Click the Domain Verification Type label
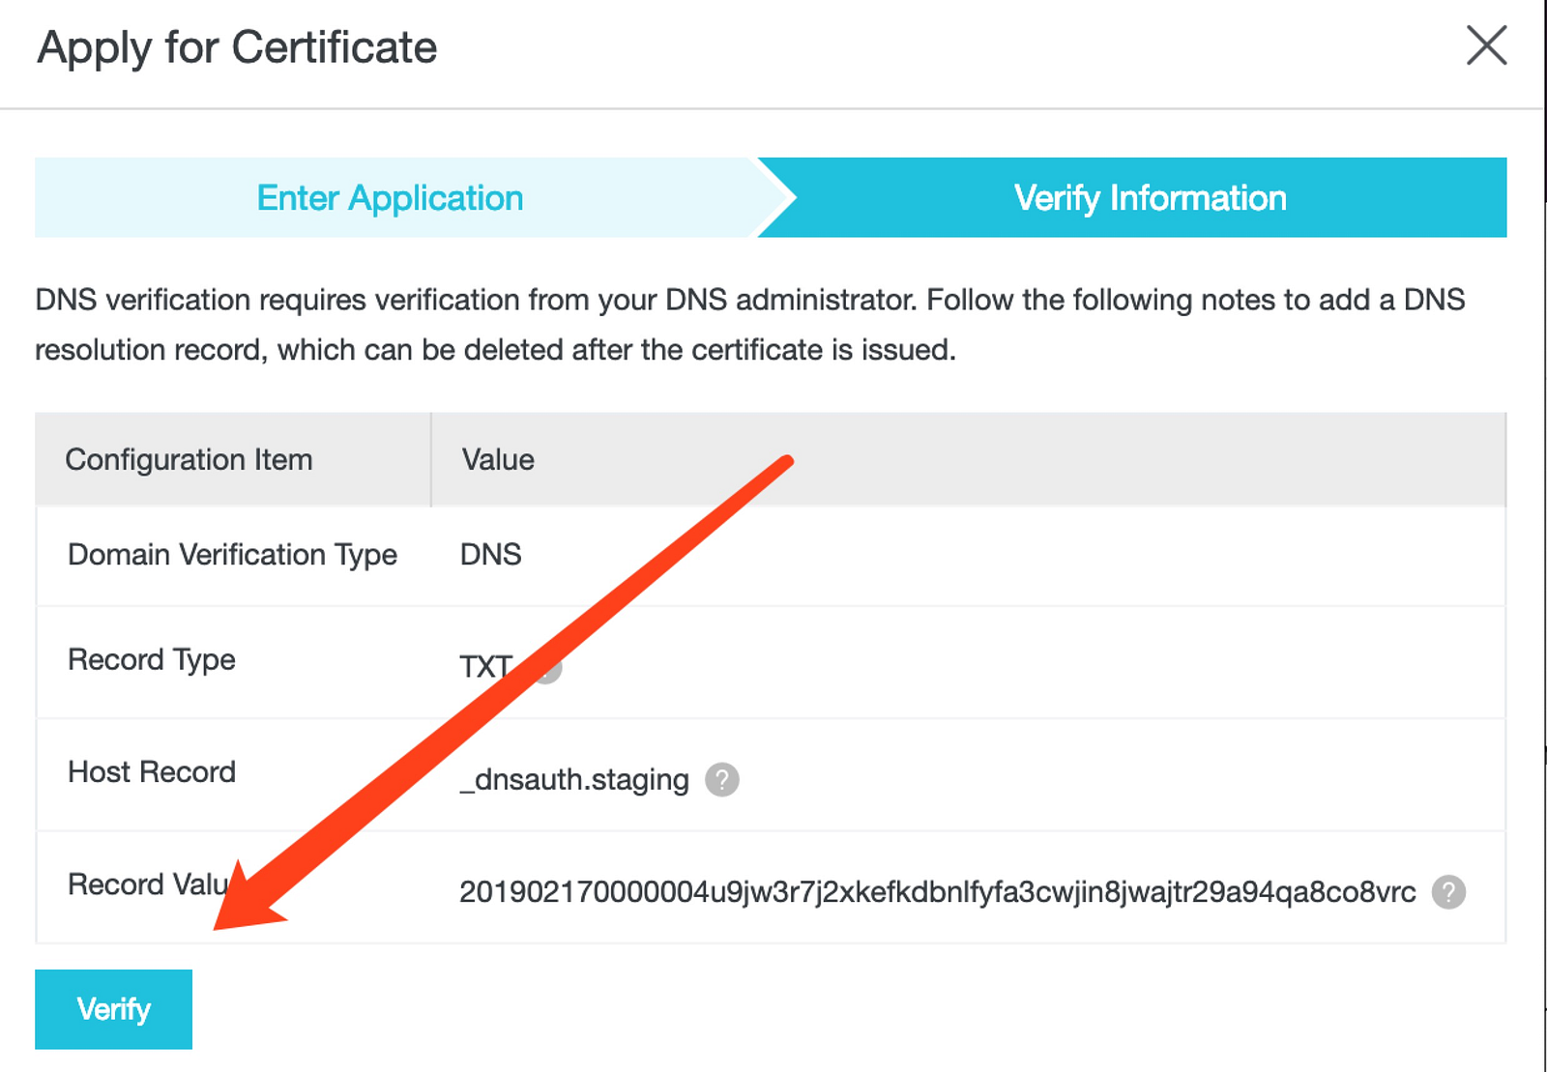The height and width of the screenshot is (1072, 1547). (x=232, y=555)
